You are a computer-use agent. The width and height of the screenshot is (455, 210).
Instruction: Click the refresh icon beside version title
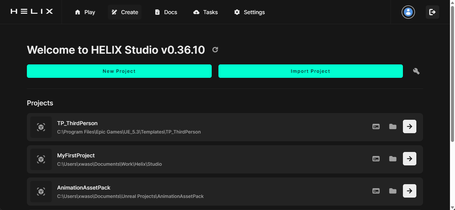pyautogui.click(x=215, y=50)
